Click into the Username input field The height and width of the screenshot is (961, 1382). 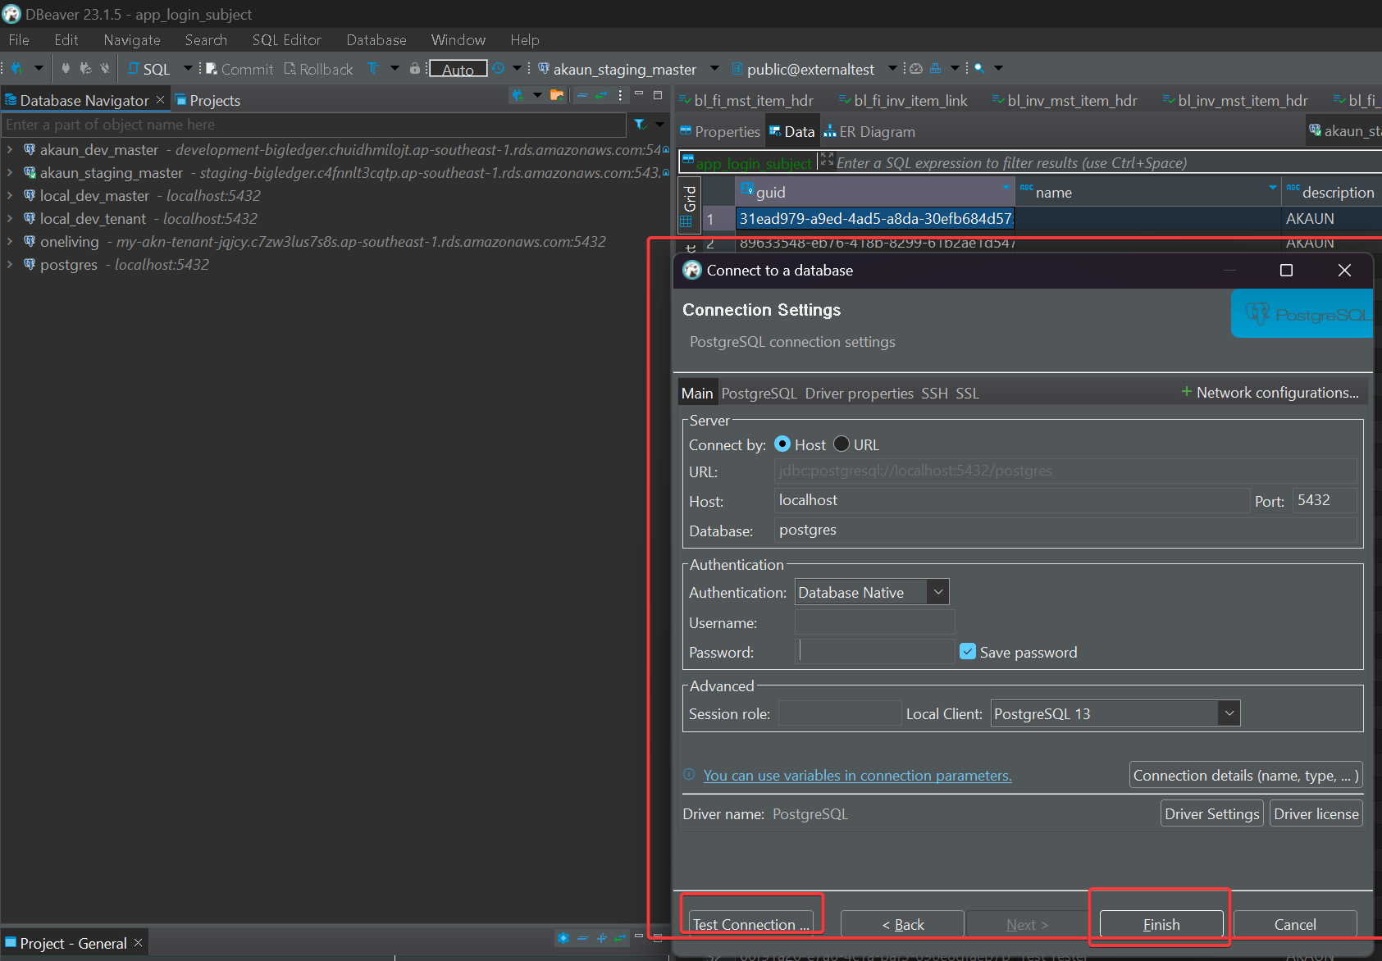874,622
